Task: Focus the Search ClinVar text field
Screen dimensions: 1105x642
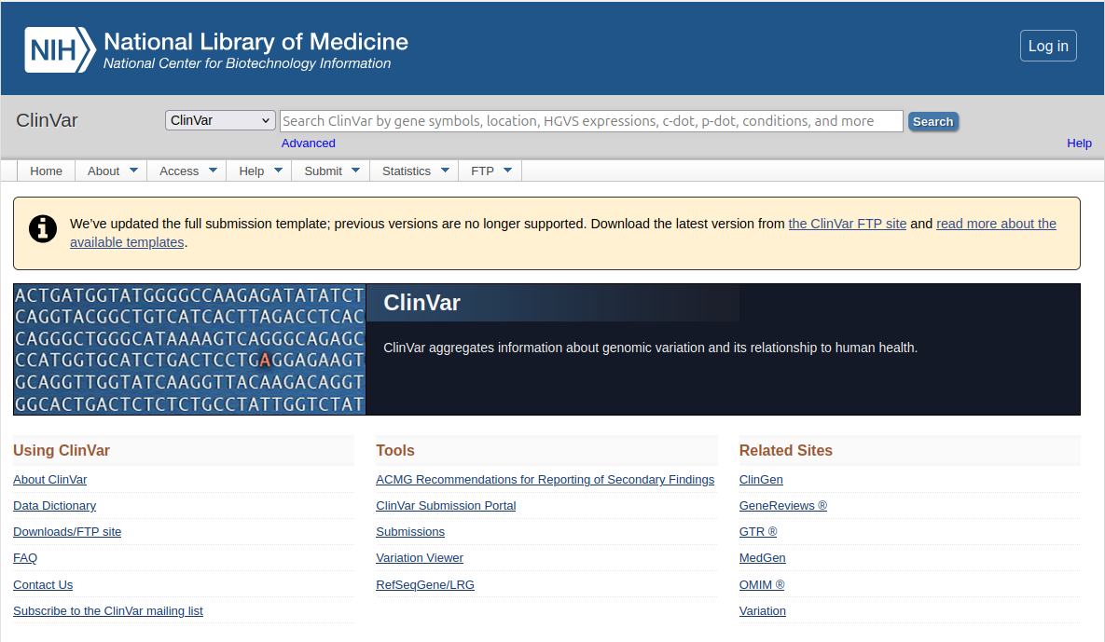Action: (x=591, y=121)
